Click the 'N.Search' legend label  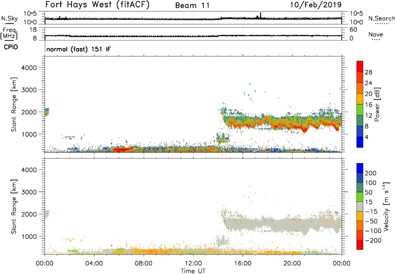pos(381,18)
